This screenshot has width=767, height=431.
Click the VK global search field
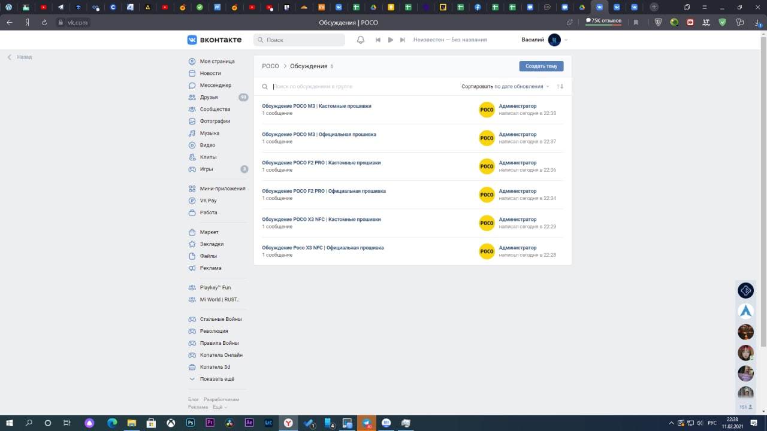(299, 40)
